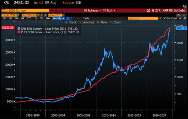Open start date calendar picker
This screenshot has height=119, width=188.
18,15
